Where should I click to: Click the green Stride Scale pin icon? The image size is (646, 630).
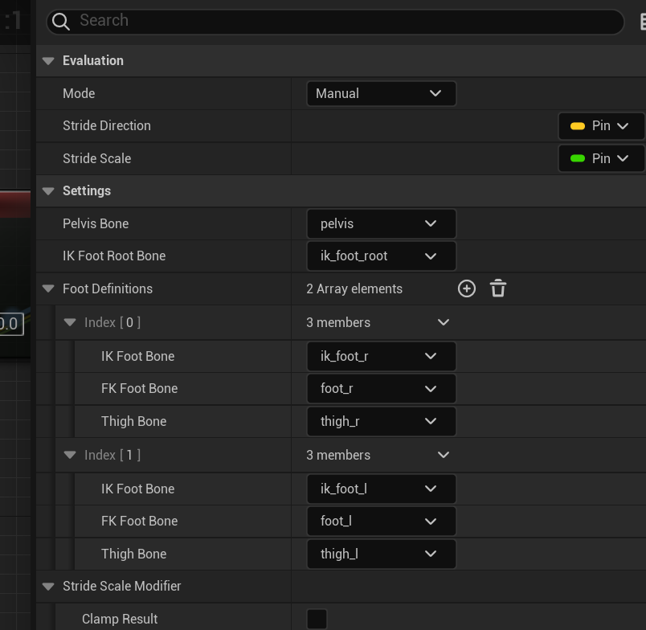point(578,158)
